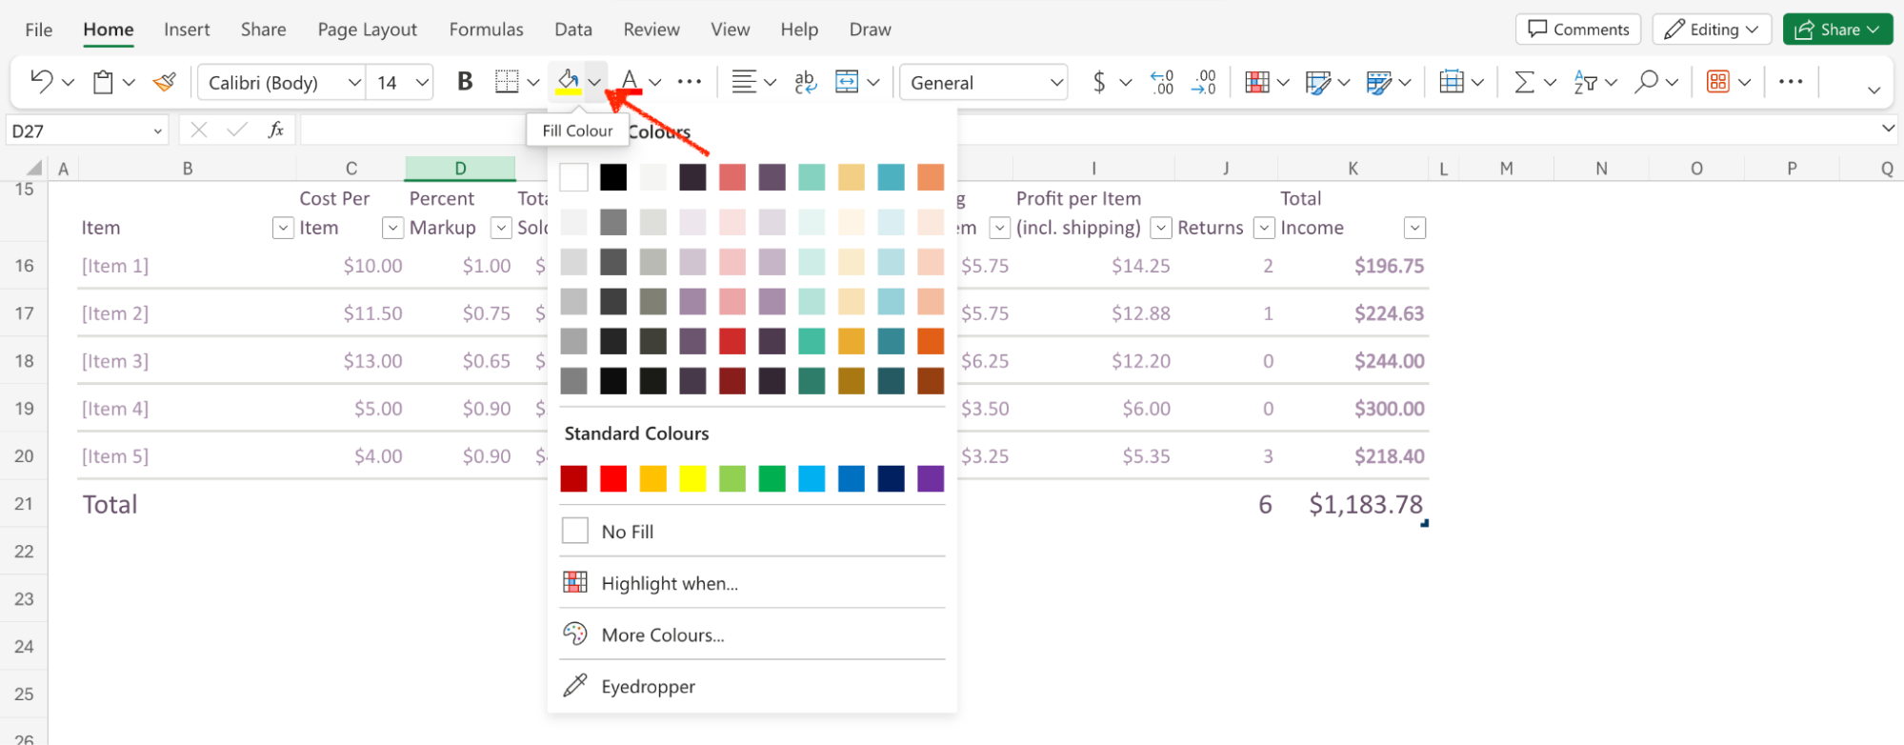Toggle Bold formatting
This screenshot has width=1904, height=745.
pos(465,83)
